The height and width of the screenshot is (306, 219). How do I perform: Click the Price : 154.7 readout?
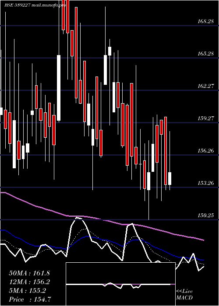30,299
